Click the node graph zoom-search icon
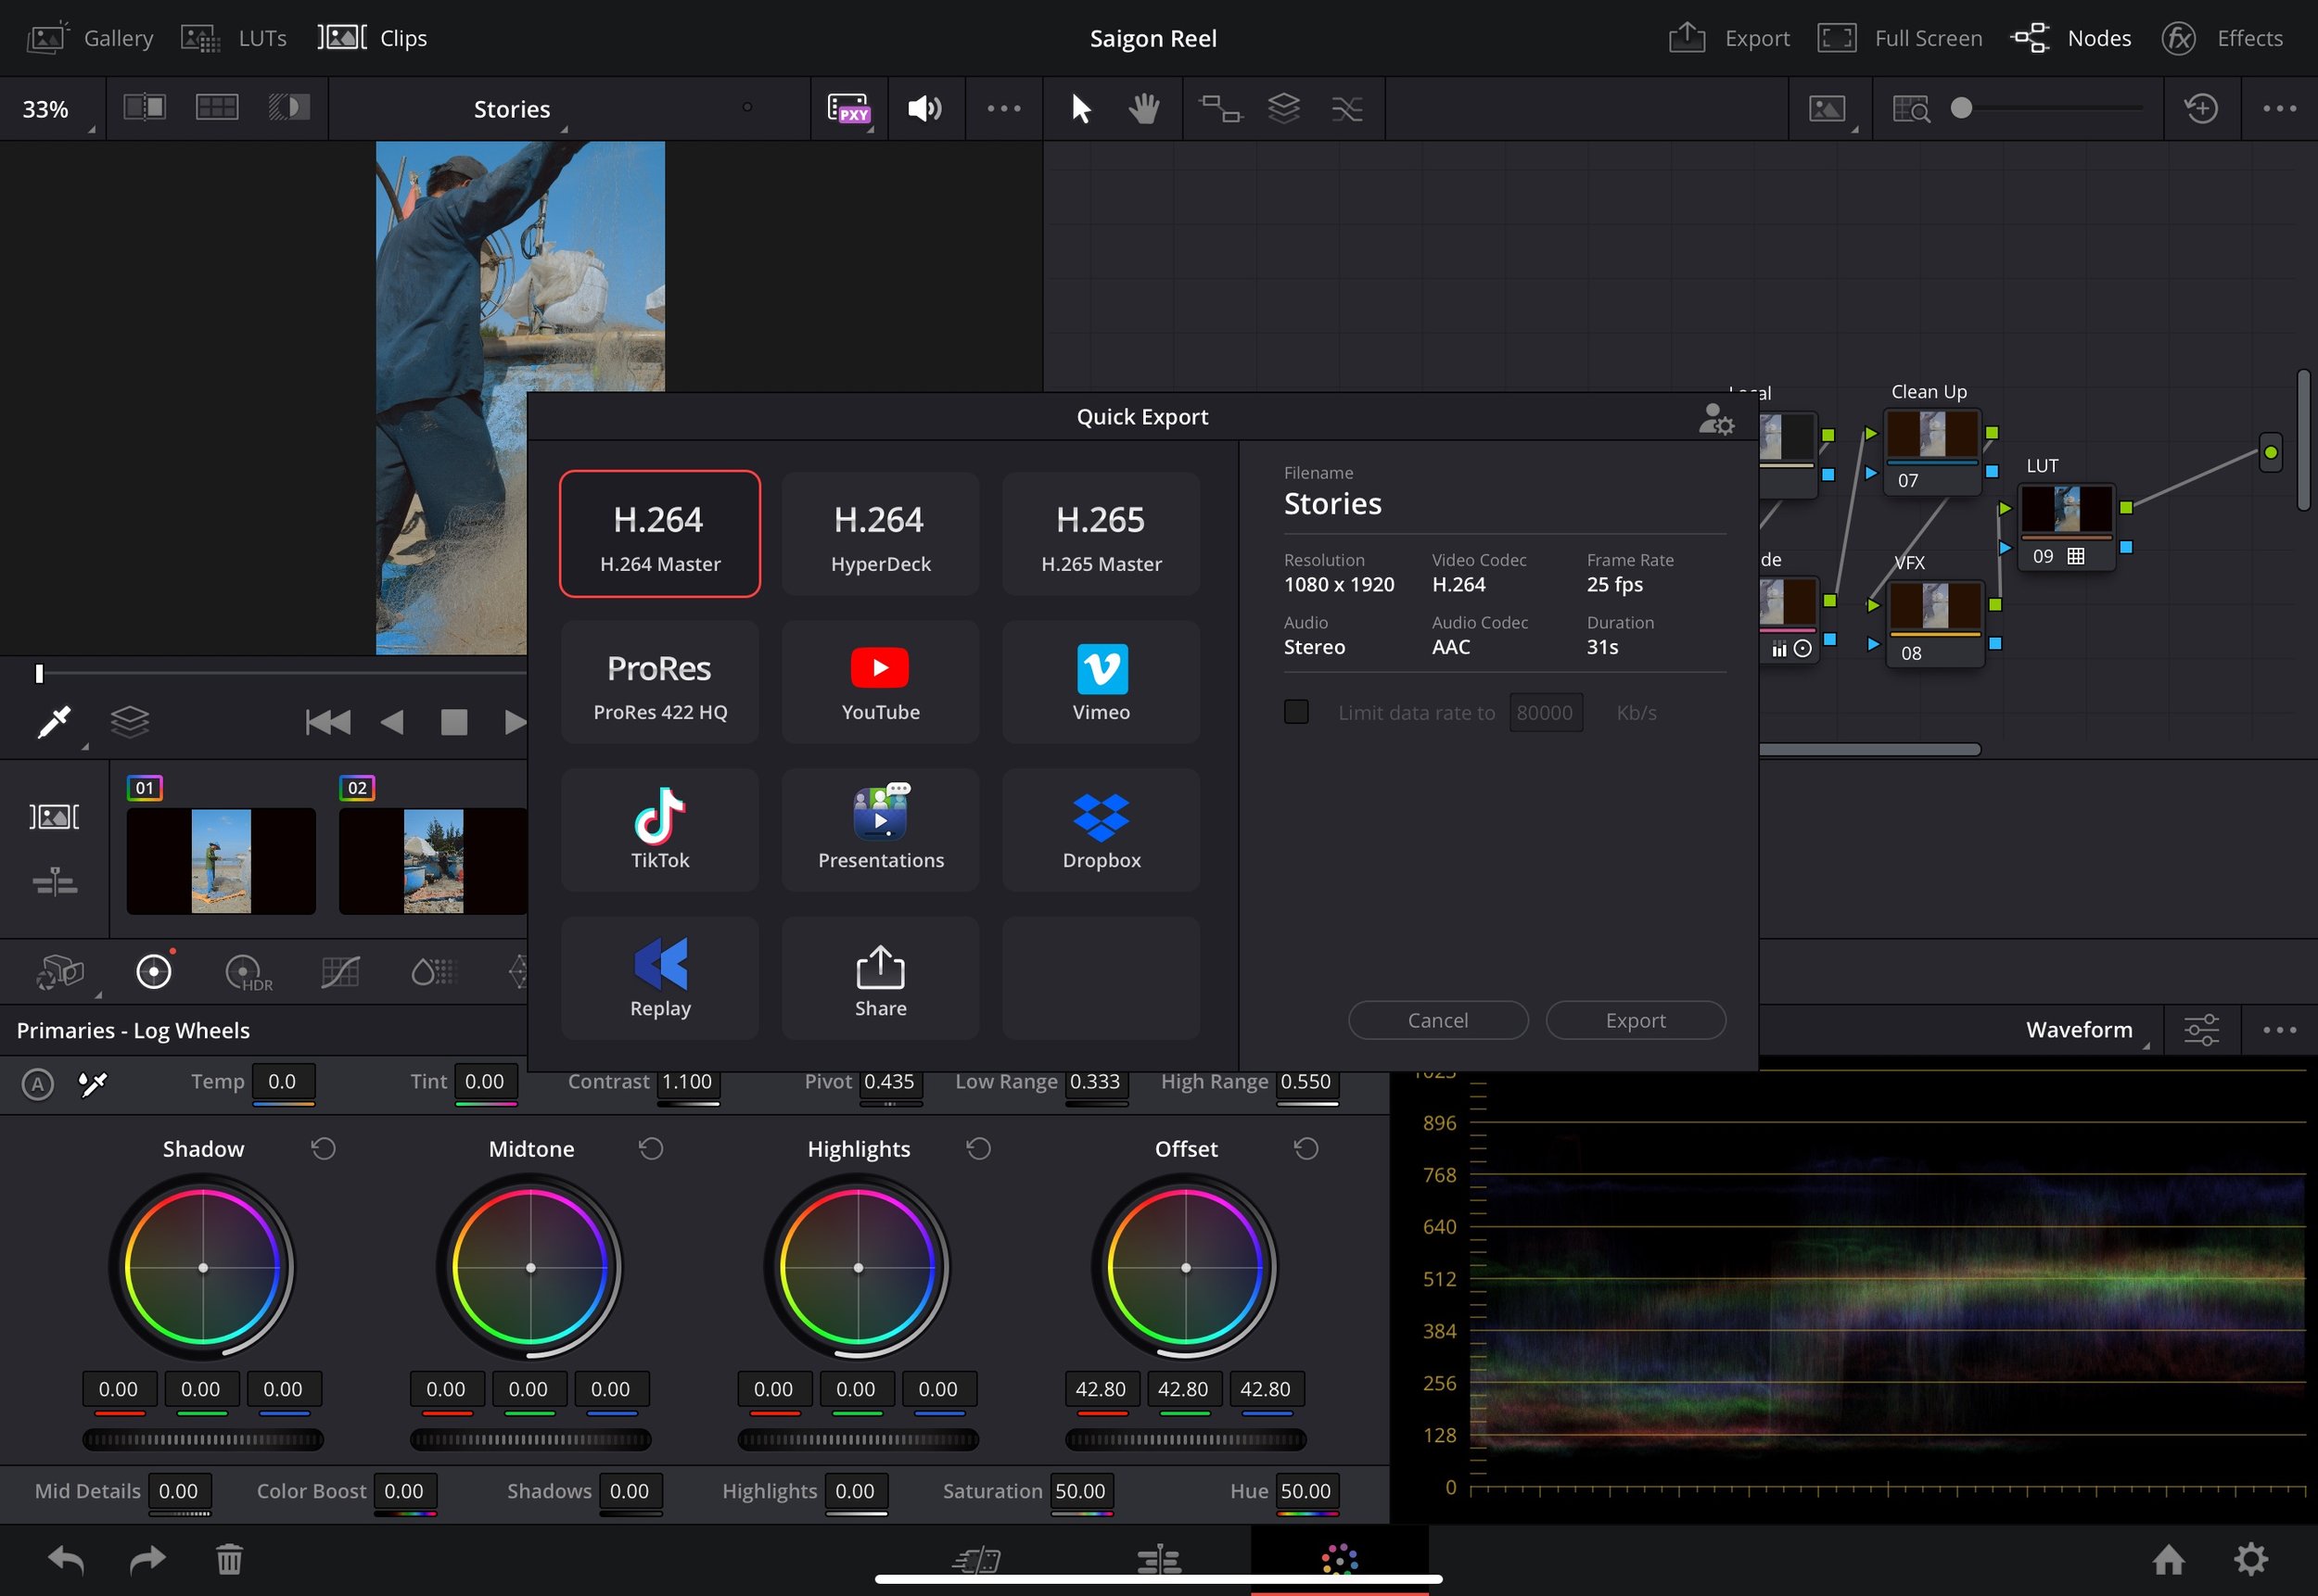Viewport: 2318px width, 1596px height. click(x=1911, y=108)
